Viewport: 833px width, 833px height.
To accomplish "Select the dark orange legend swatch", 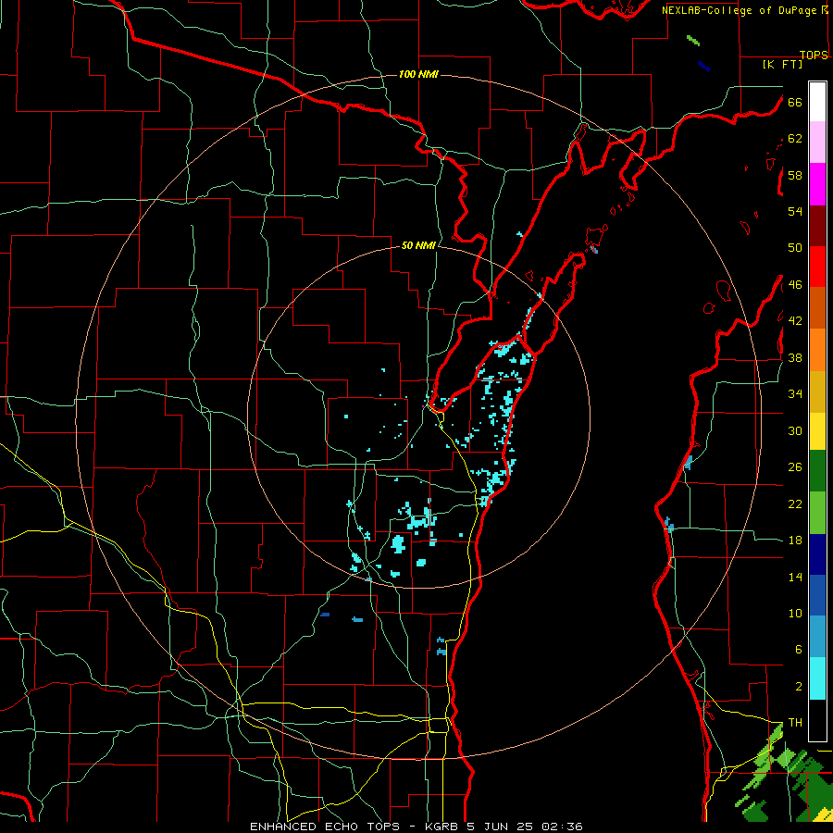I will (x=817, y=307).
